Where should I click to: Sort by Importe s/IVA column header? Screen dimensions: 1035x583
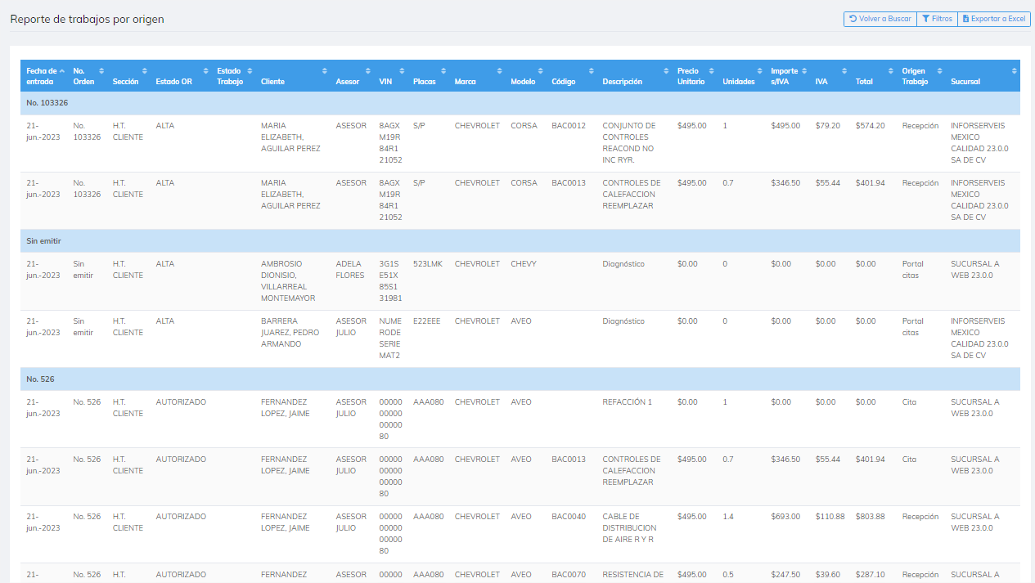click(788, 76)
